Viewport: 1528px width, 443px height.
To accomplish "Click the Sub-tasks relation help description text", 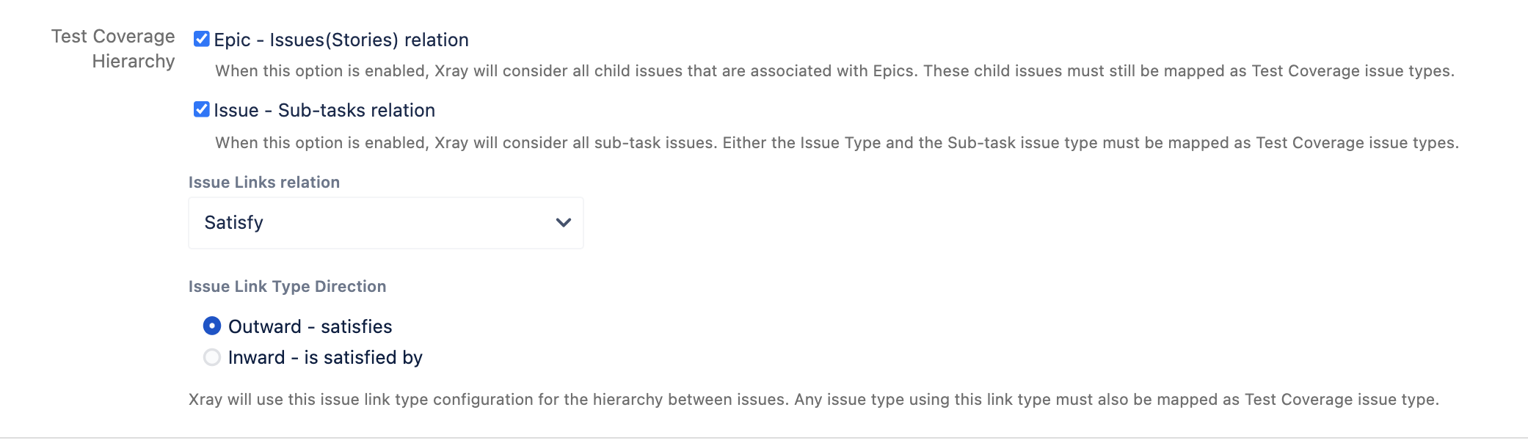I will coord(837,143).
